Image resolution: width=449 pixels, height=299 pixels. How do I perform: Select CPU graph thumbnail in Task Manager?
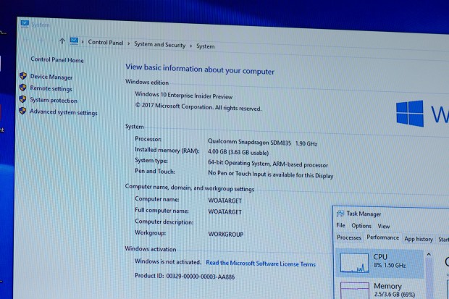354,263
